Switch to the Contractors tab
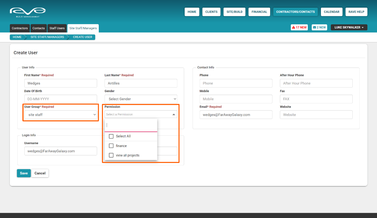 click(x=19, y=28)
